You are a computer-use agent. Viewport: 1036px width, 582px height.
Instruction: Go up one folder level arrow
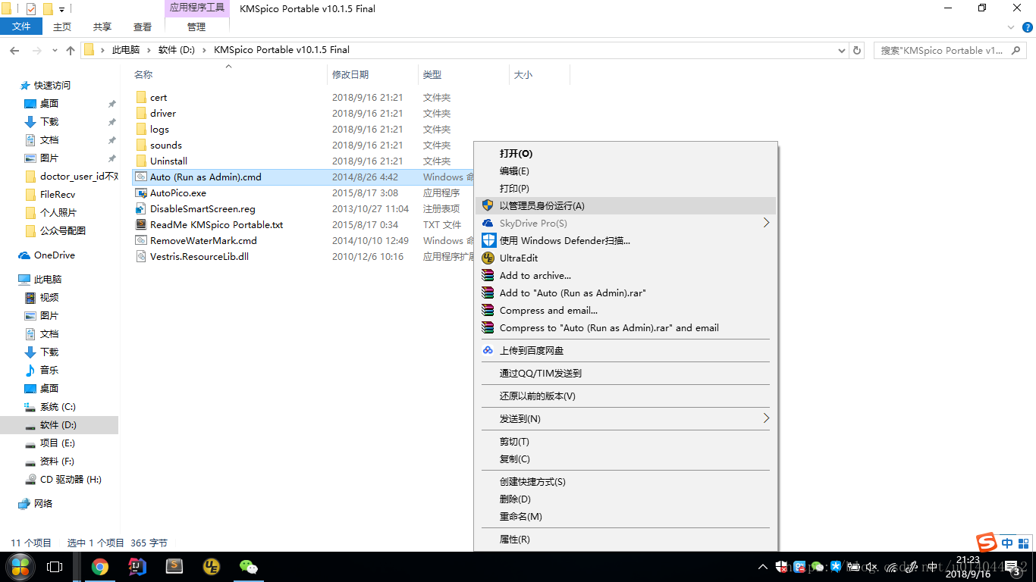click(71, 50)
